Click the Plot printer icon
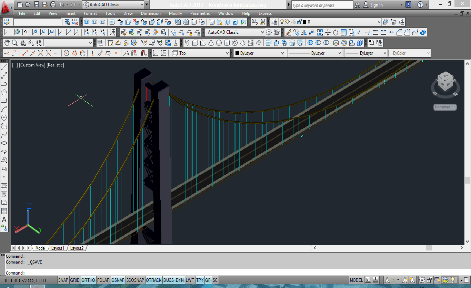 point(53,4)
